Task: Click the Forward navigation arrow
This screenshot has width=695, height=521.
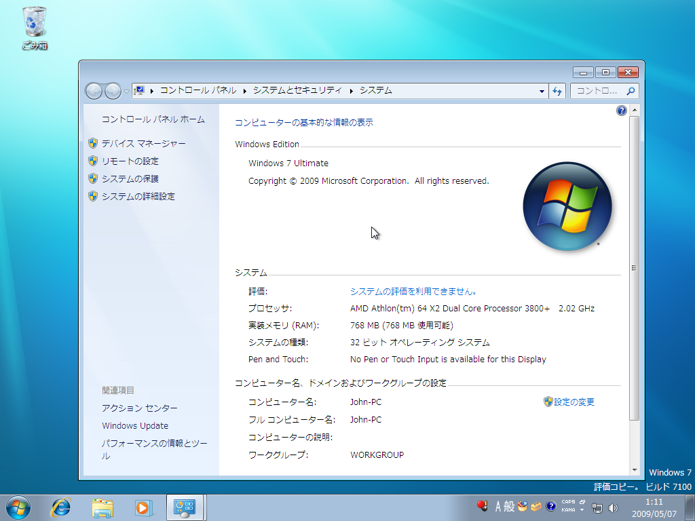Action: [113, 91]
